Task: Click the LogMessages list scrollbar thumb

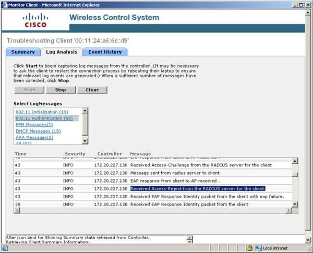Action: pos(85,124)
